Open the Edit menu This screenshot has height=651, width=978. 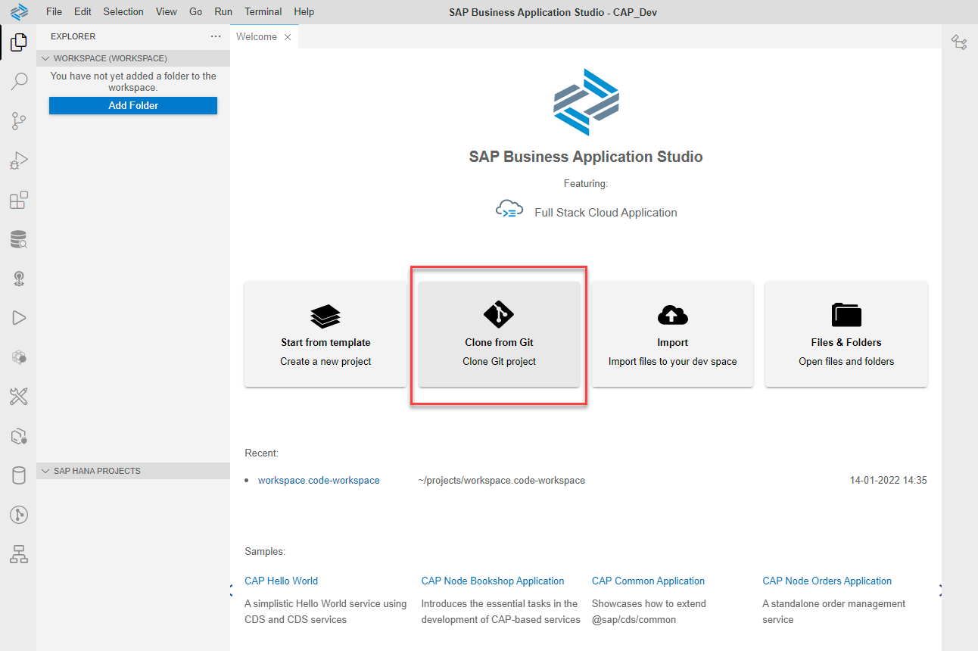(83, 12)
